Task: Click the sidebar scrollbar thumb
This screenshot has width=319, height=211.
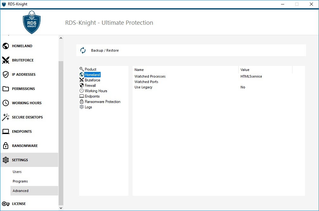Action: (61, 133)
